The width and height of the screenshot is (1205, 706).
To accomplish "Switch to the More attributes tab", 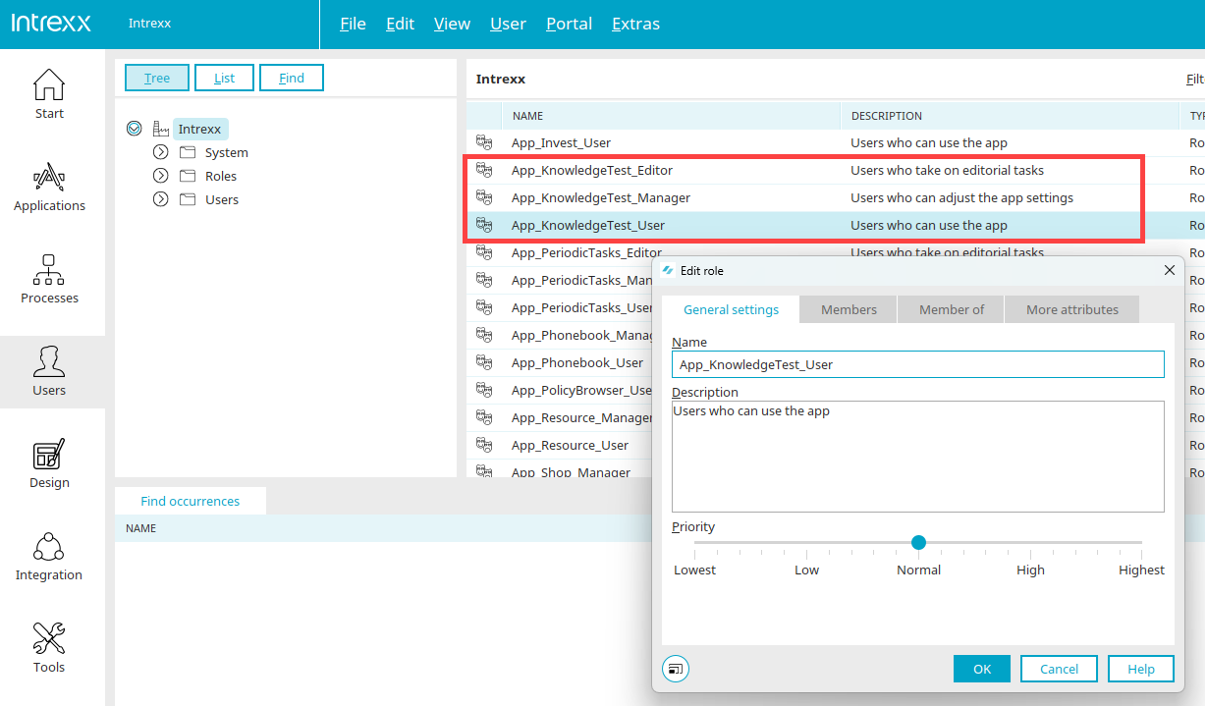I will pos(1072,309).
